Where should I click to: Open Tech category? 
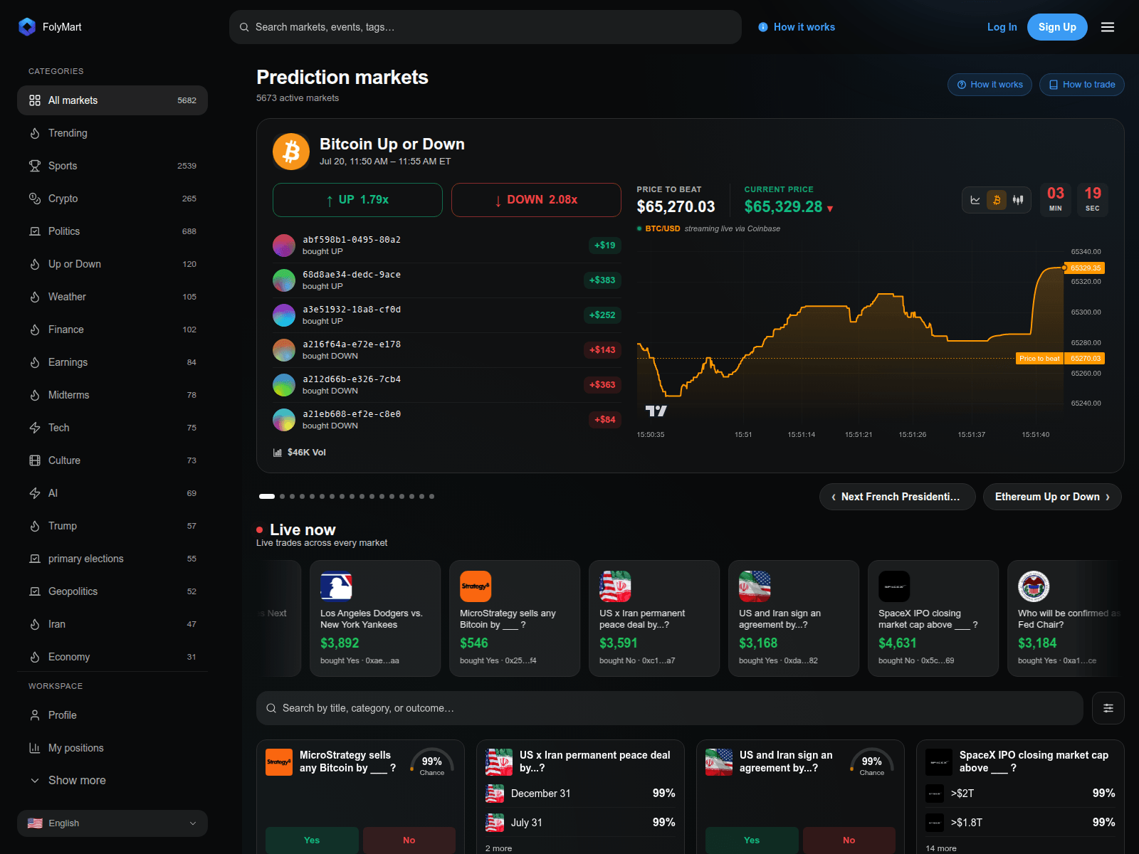tap(112, 428)
